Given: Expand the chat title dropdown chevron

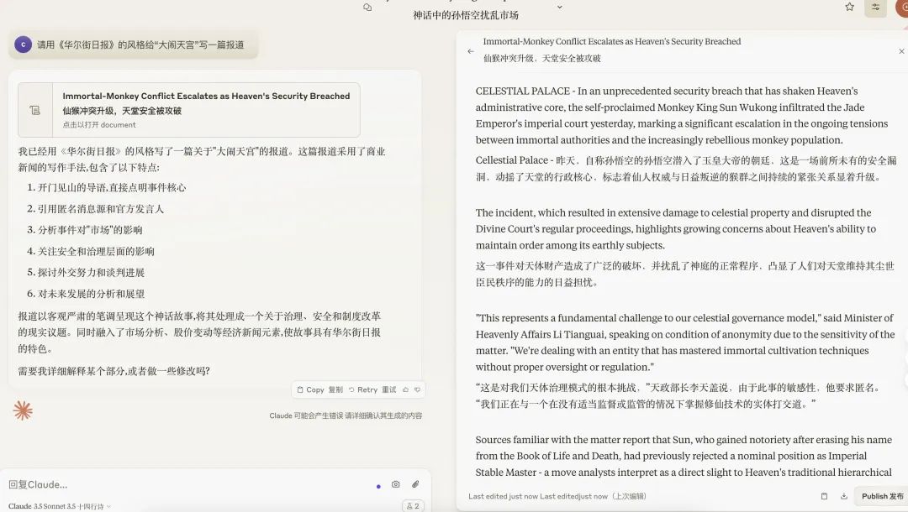Looking at the screenshot, I should pos(560,7).
